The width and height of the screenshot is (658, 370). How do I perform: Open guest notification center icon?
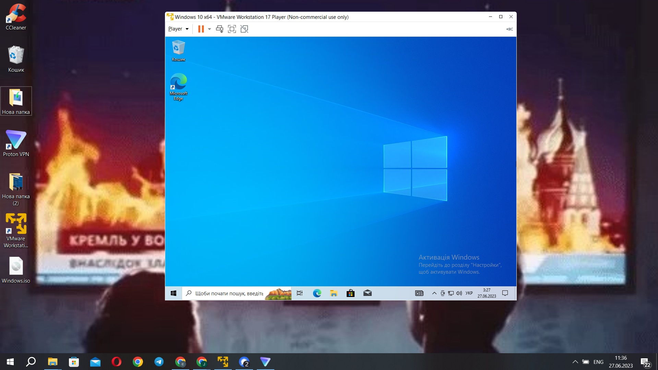505,293
